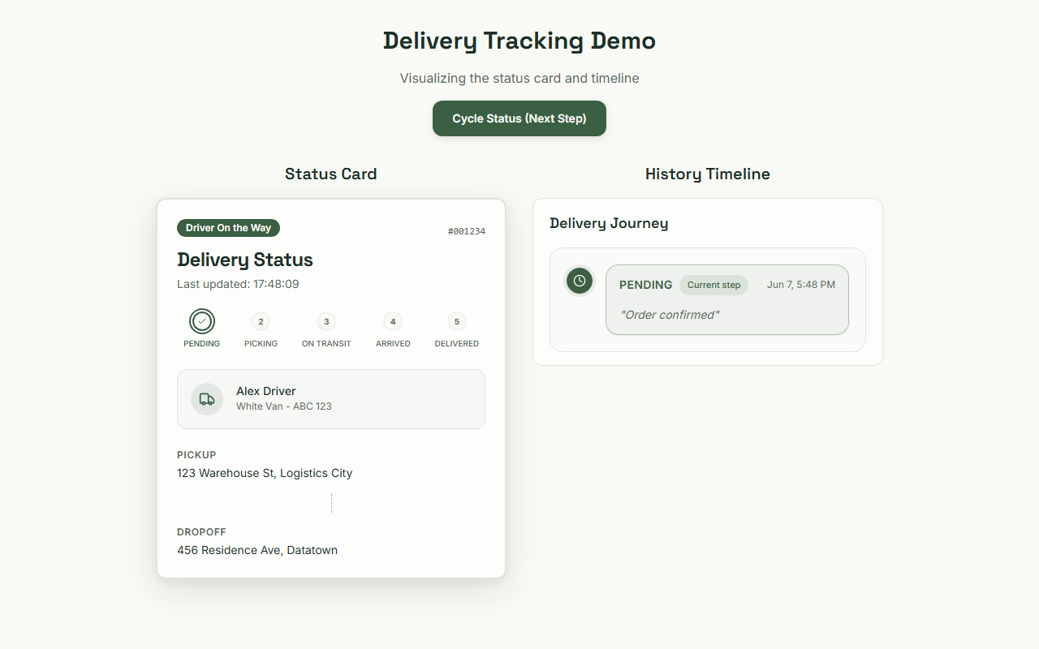1039x649 pixels.
Task: Click pickup address 123 Warehouse St, Logistics City
Action: 265,473
